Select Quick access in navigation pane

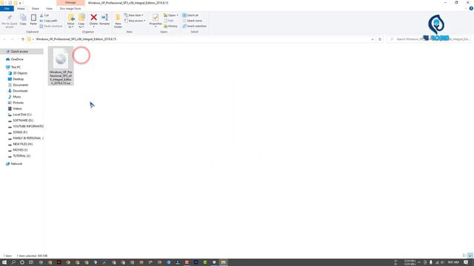pyautogui.click(x=19, y=52)
